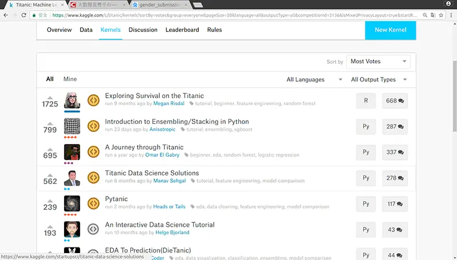The image size is (457, 260).
Task: Open Anisotropic's checkered avatar
Action: pyautogui.click(x=72, y=126)
